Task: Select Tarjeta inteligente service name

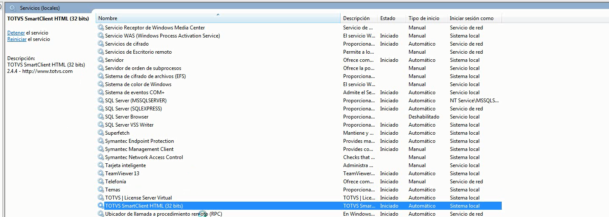Action: [x=125, y=165]
